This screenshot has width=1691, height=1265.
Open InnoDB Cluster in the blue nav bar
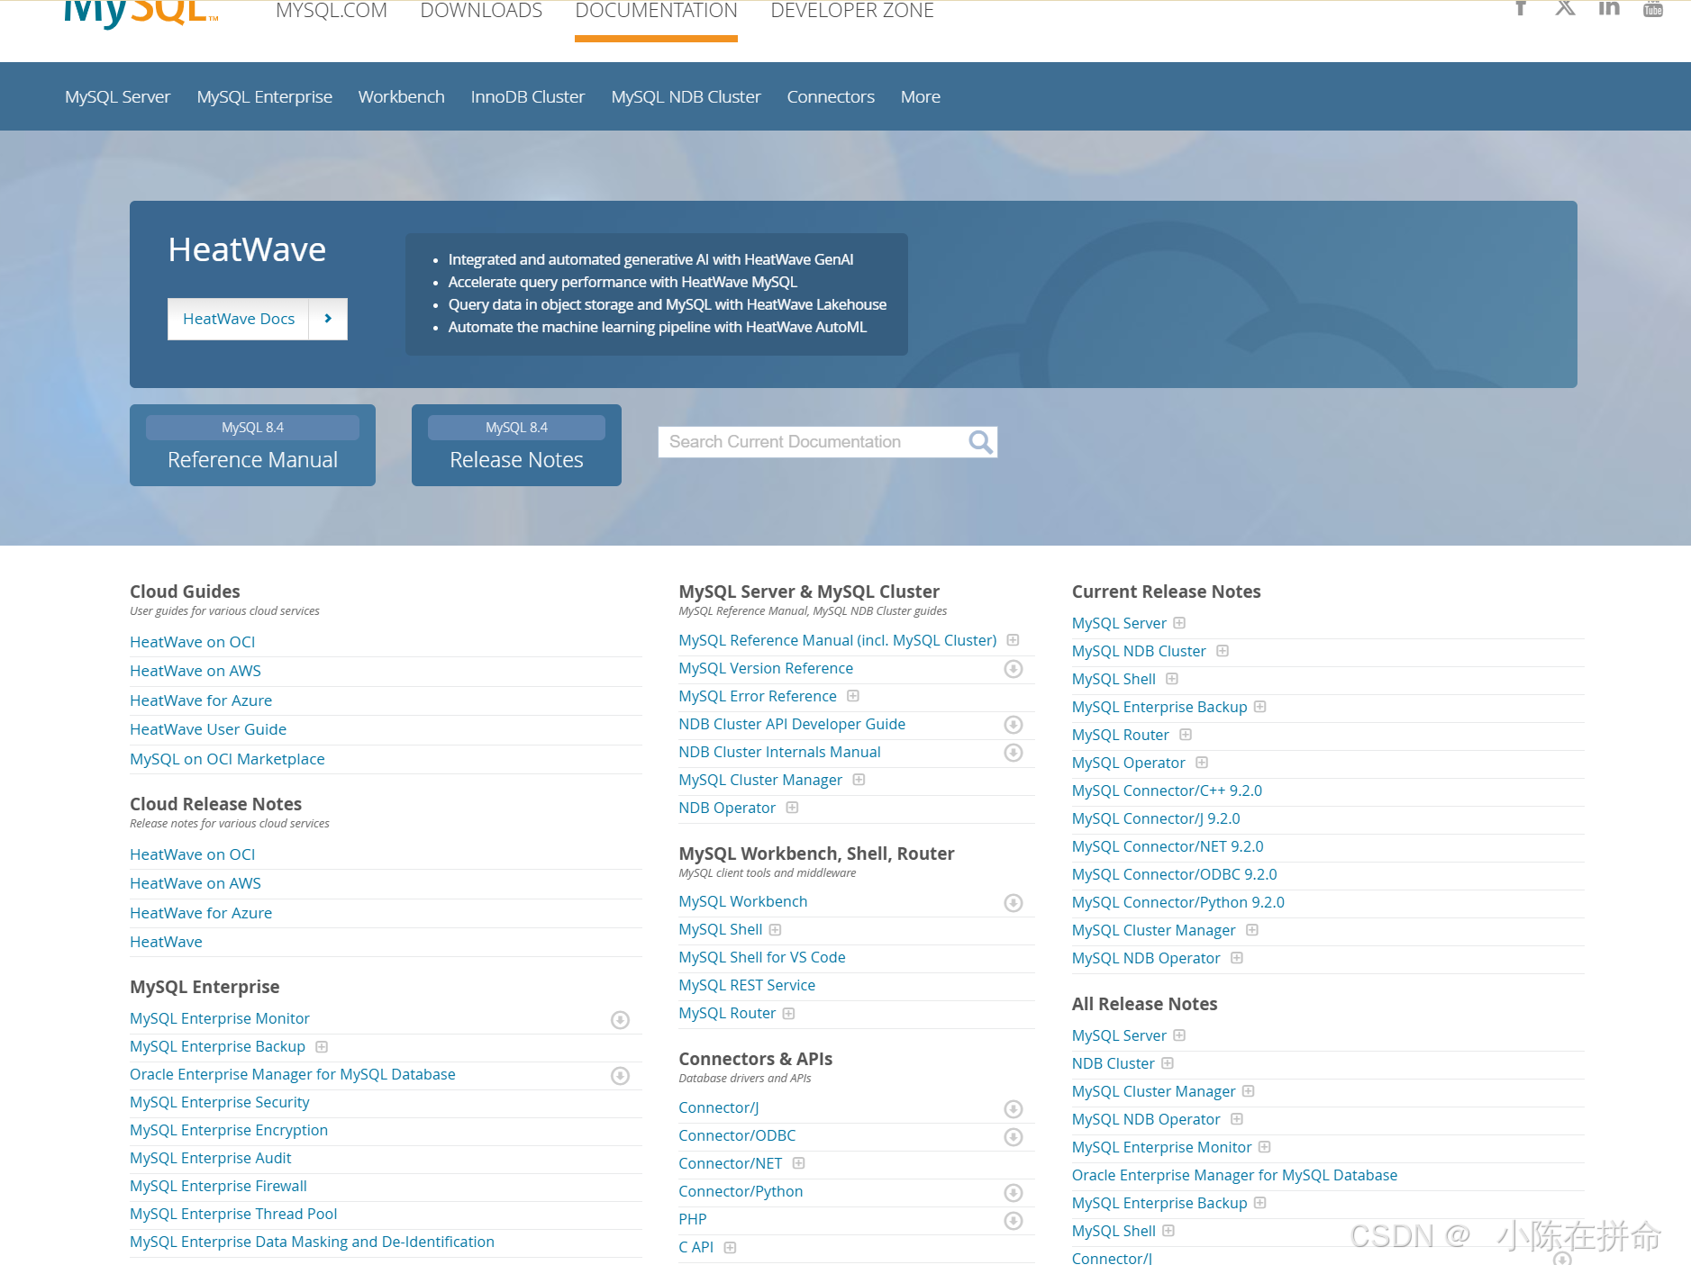point(528,96)
